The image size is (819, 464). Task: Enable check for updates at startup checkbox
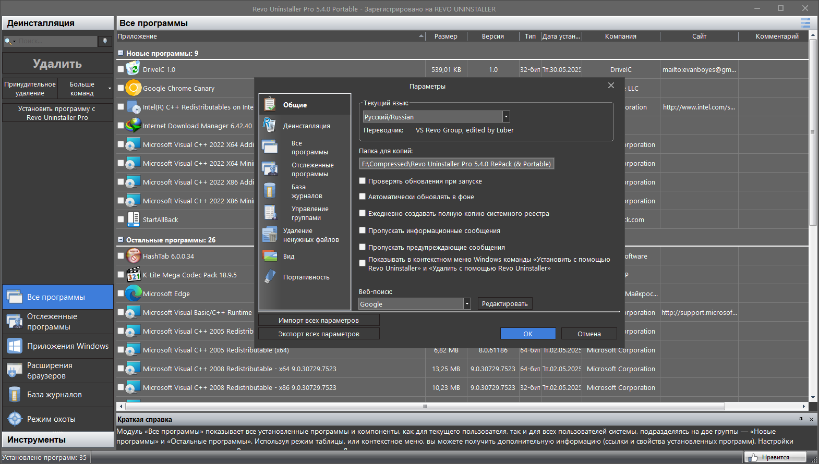coord(363,181)
